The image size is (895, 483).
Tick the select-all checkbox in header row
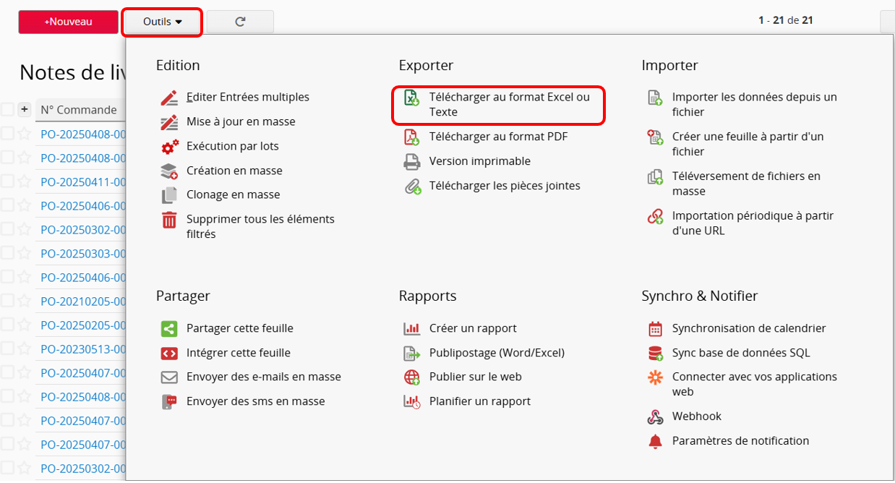(7, 110)
